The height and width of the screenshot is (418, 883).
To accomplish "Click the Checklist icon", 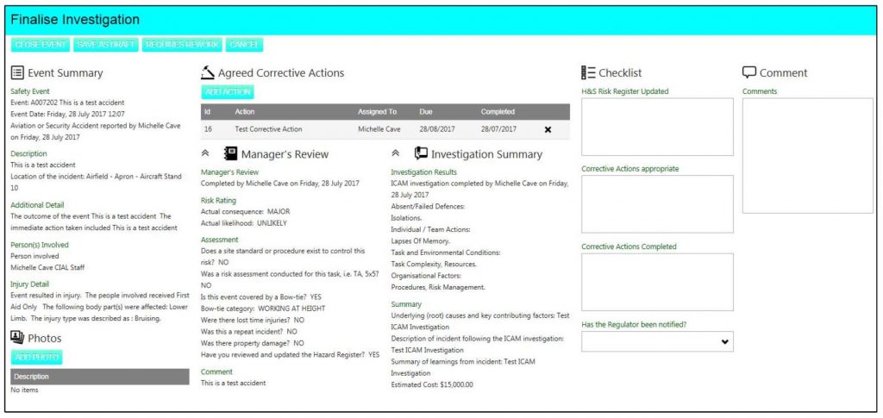I will [x=589, y=73].
